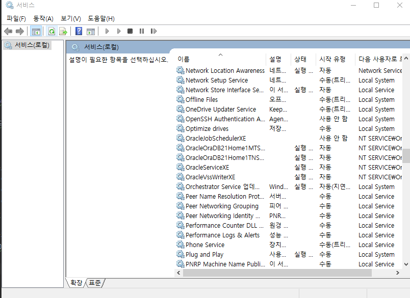Select the gear icon of Phone Service row
This screenshot has width=410, height=298.
pyautogui.click(x=180, y=245)
